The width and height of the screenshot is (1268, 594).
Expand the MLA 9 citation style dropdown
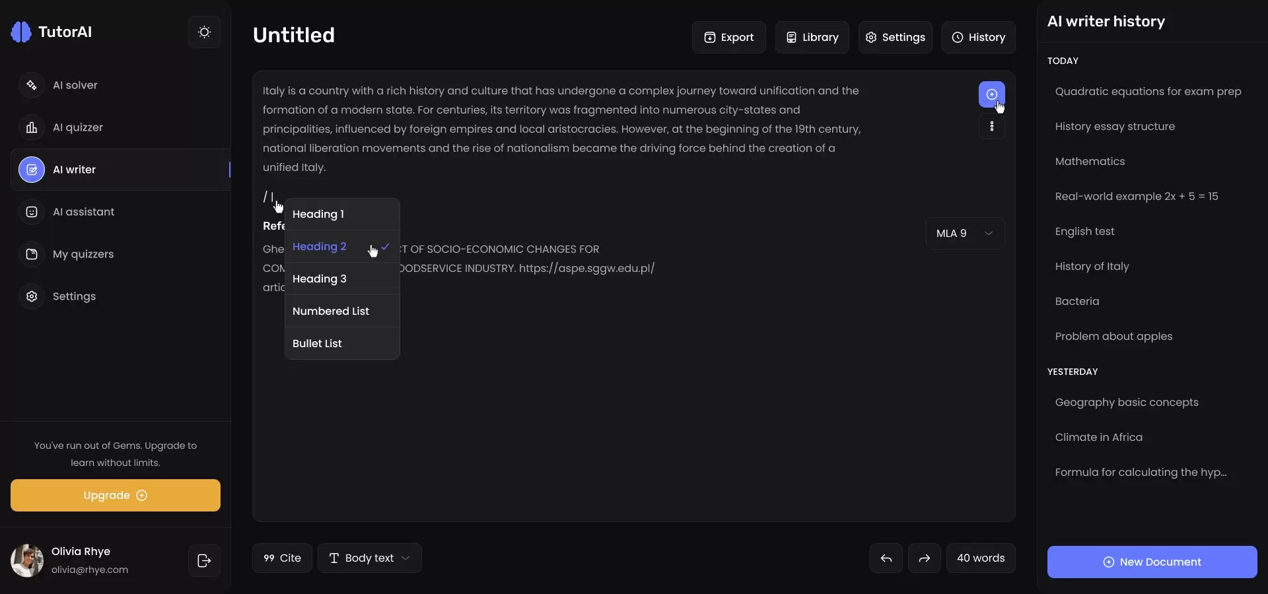point(965,234)
